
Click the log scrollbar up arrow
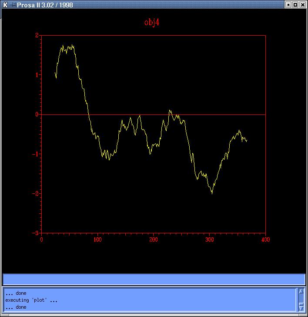pyautogui.click(x=301, y=291)
